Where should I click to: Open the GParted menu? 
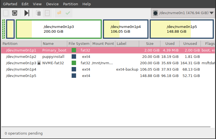click(10, 4)
